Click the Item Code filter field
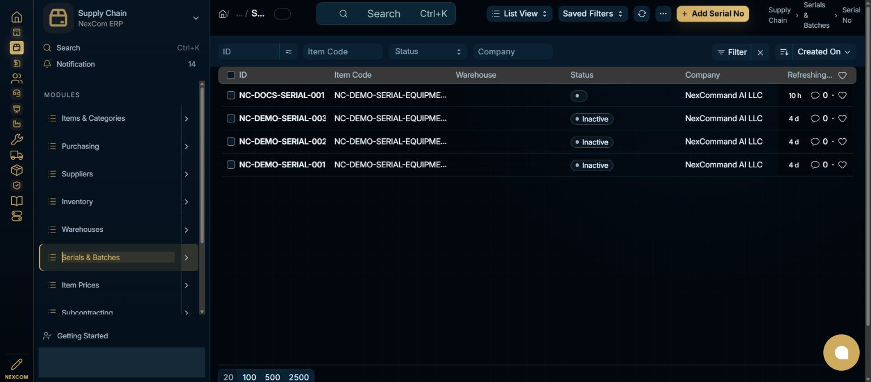The width and height of the screenshot is (871, 382). click(343, 52)
